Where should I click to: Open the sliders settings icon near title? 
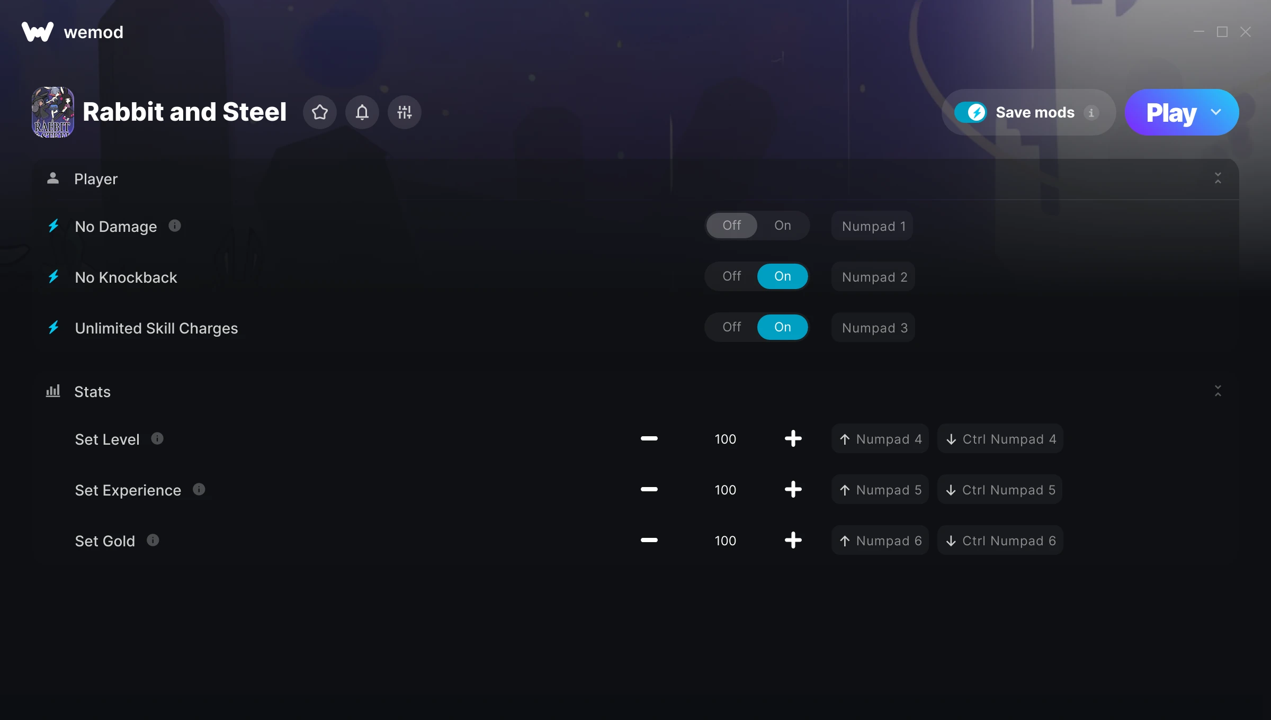tap(404, 112)
